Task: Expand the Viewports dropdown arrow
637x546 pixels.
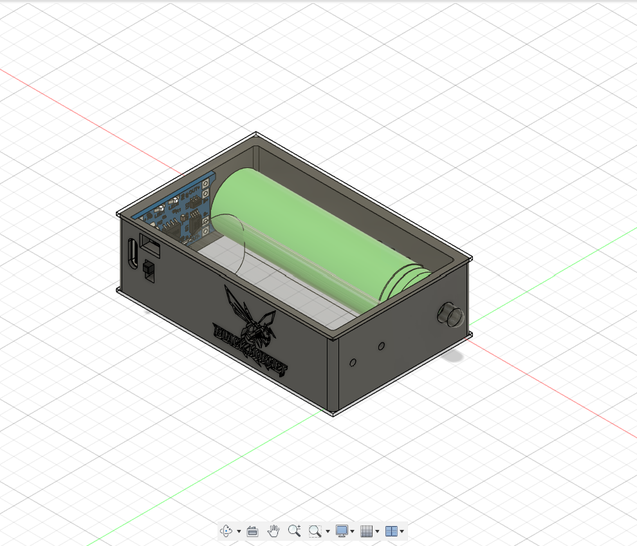Action: [x=402, y=531]
